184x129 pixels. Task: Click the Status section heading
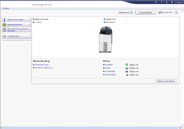107,61
